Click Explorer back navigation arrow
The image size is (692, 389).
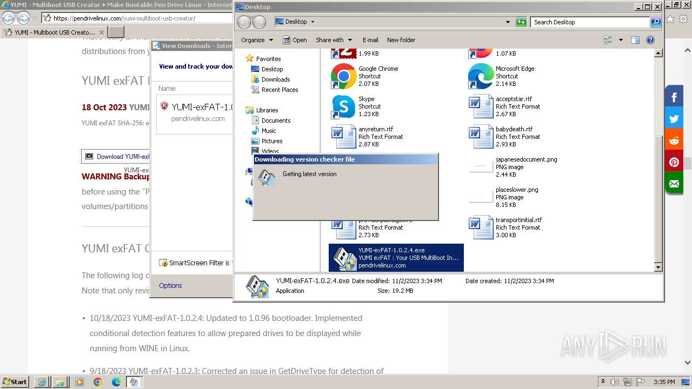244,22
